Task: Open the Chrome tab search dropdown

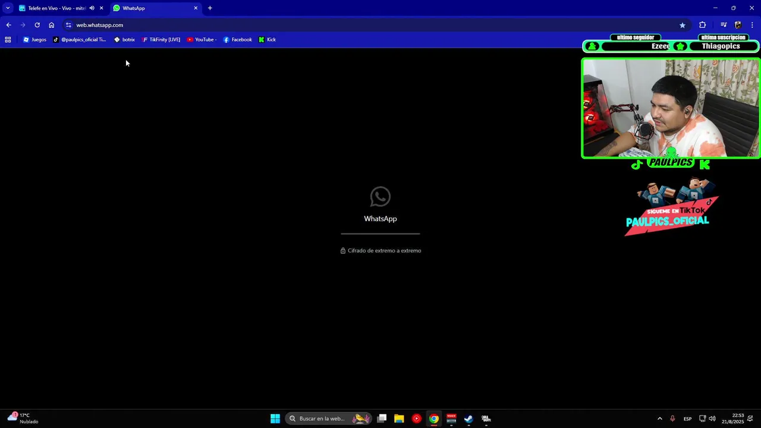Action: pyautogui.click(x=8, y=8)
